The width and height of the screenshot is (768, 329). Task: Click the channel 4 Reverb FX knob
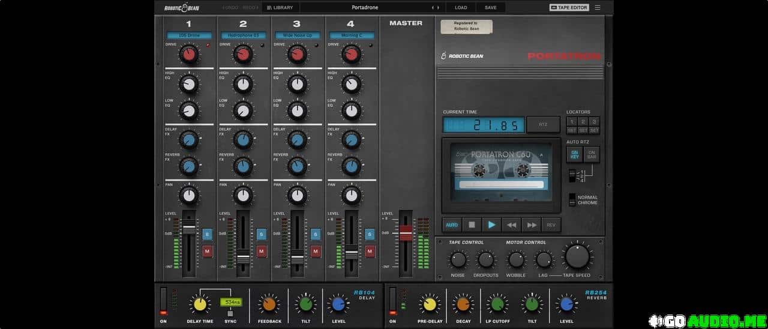[x=351, y=166]
